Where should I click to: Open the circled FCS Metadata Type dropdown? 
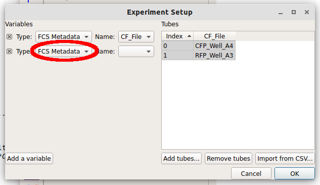64,52
